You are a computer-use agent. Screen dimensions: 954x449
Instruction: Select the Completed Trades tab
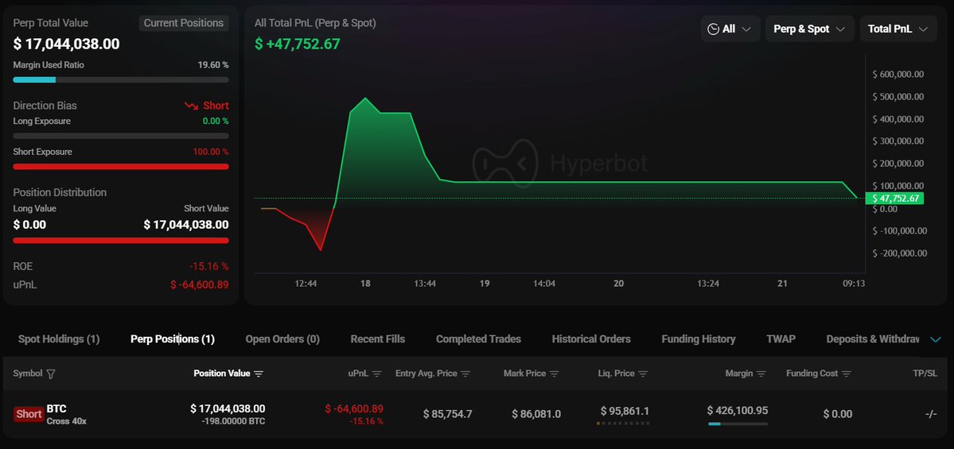pos(478,339)
